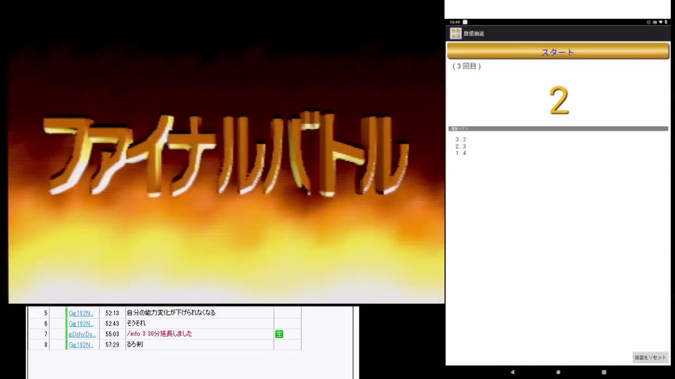
Task: Tap the Wi-Fi signal icon in status bar
Action: pos(660,22)
